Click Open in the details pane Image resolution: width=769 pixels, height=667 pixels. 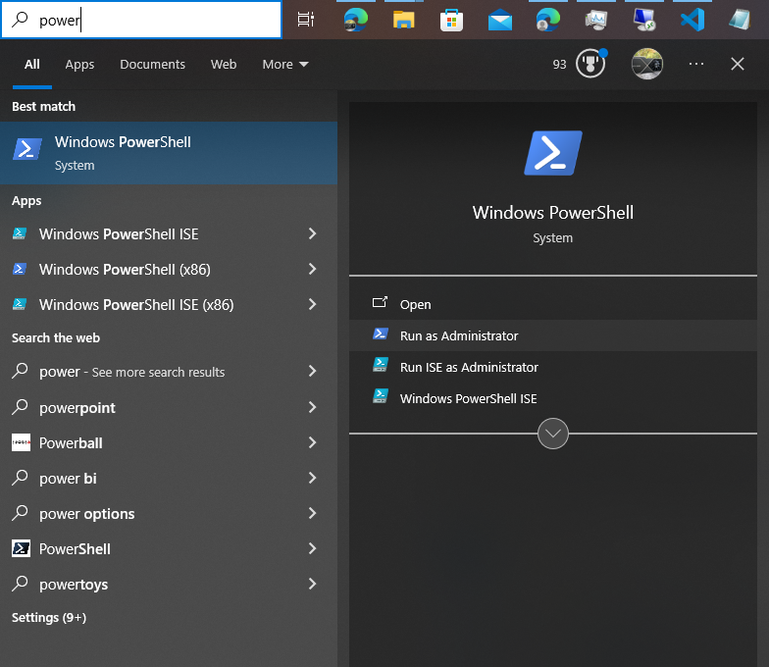(x=553, y=304)
